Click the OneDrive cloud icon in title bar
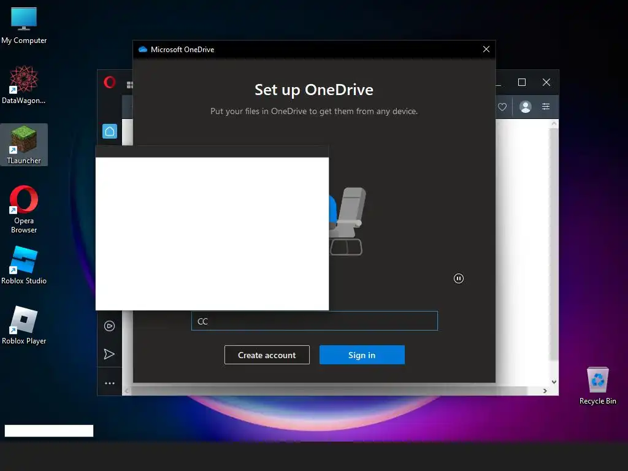The image size is (628, 471). (142, 49)
